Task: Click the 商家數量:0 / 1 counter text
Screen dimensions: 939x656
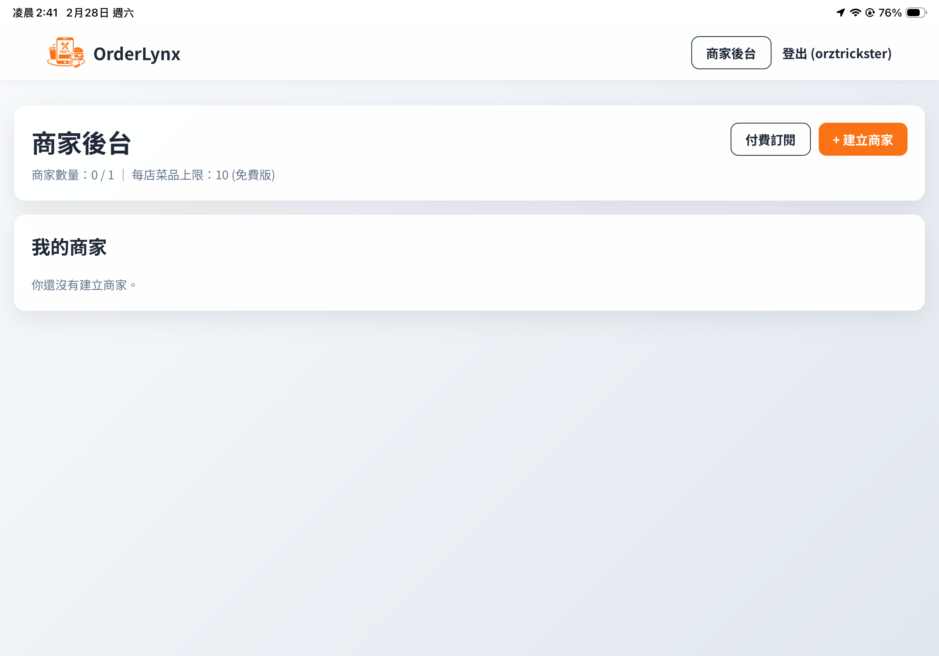Action: coord(73,175)
